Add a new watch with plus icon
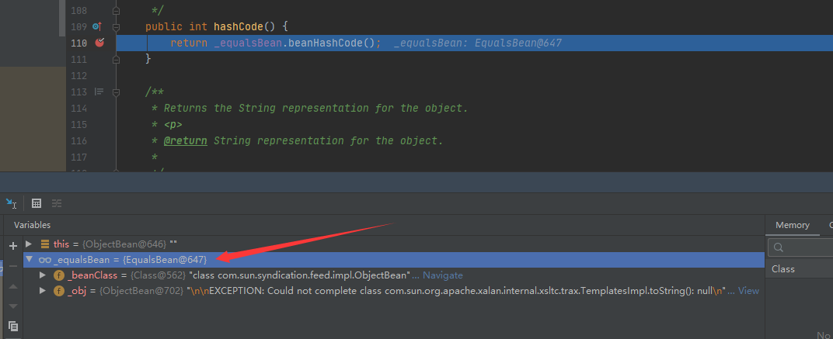833x339 pixels. click(x=13, y=246)
